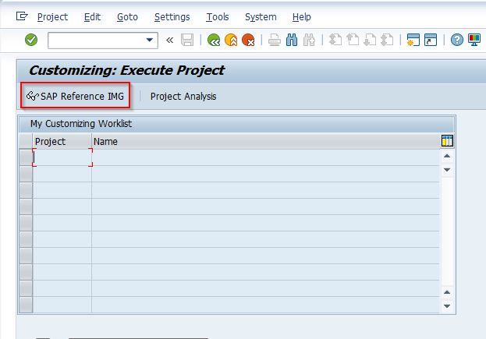Click the Project Analysis button
The width and height of the screenshot is (486, 339).
point(183,97)
